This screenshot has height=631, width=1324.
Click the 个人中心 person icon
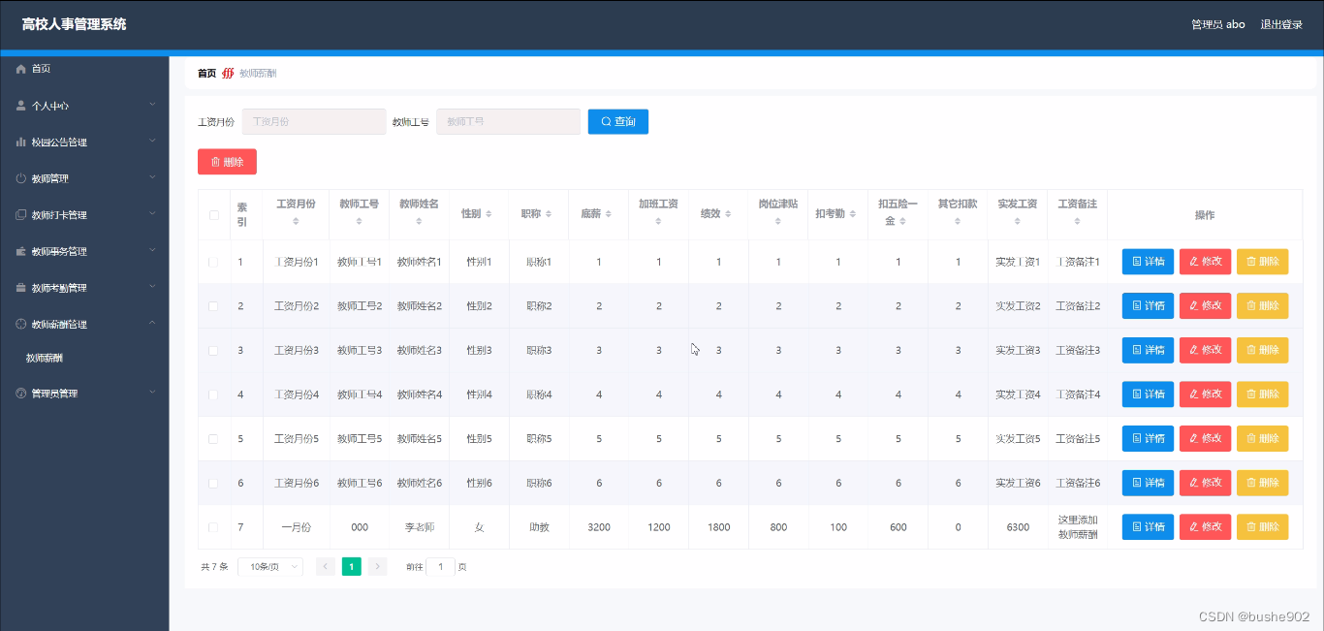coord(21,105)
